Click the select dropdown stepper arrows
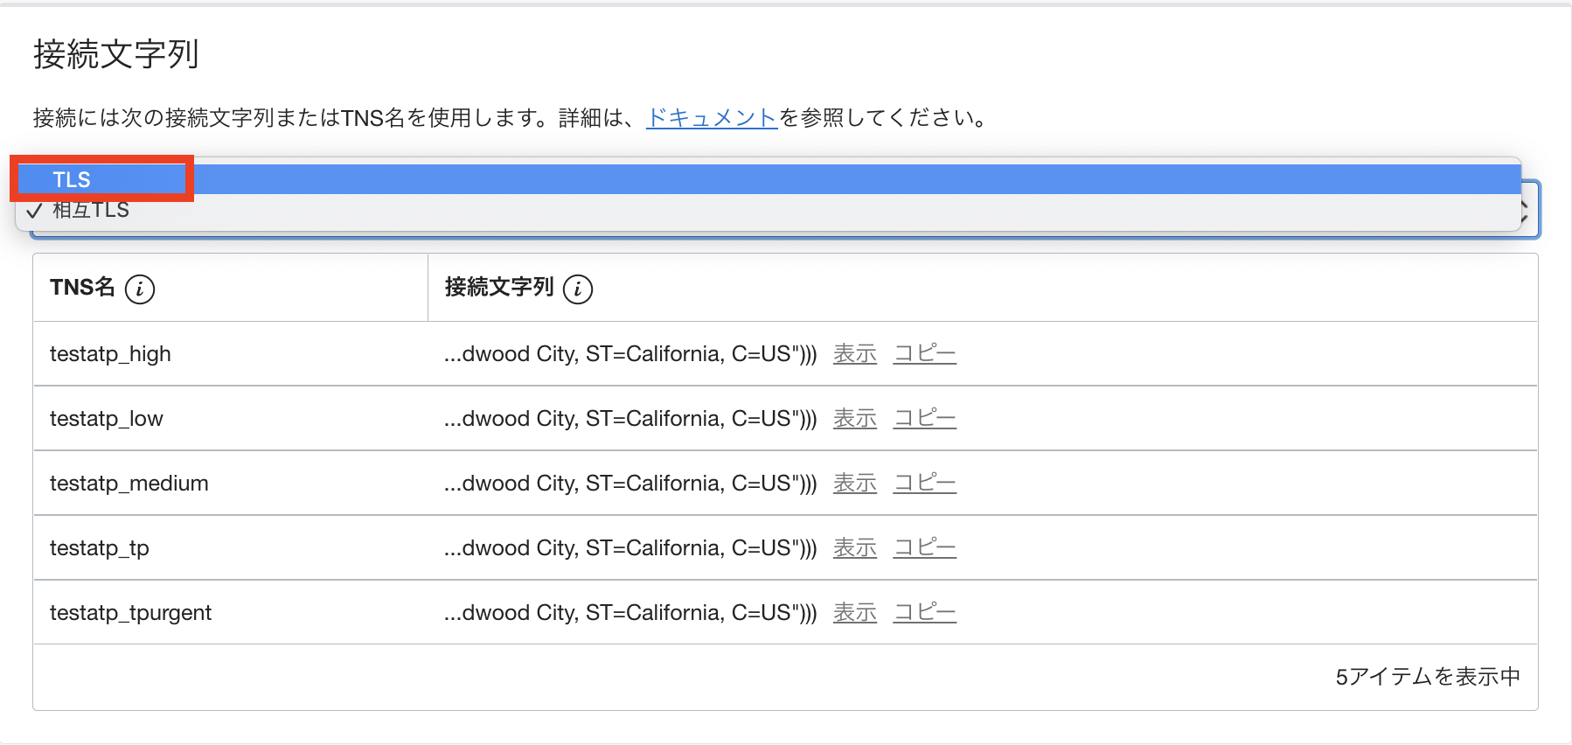Screen dimensions: 1572x745 (x=1527, y=210)
